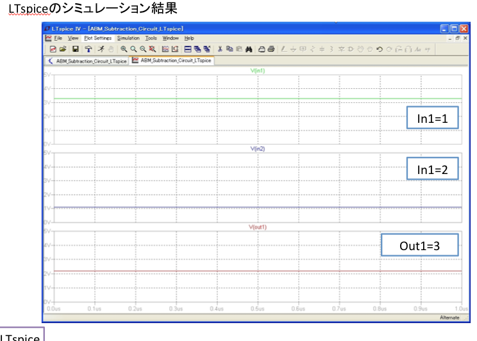Switch to the waveform ABM_Subtraction_Circuit_LTspice tab
Viewport: 477px width, 341px height.
(x=172, y=60)
